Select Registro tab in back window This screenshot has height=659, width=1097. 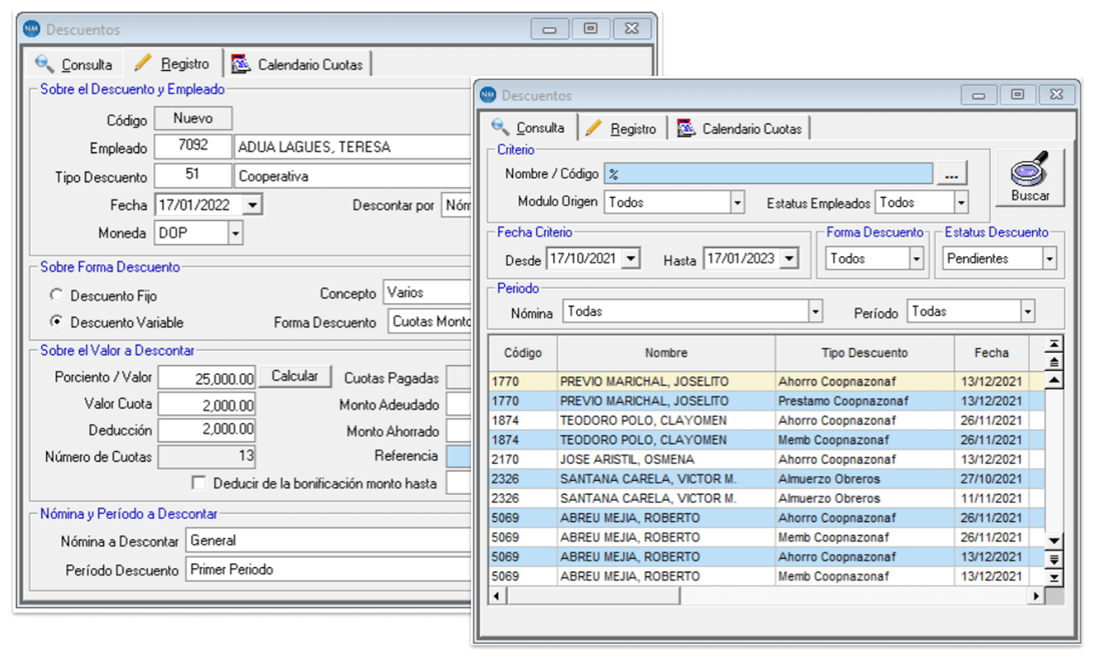pos(172,63)
